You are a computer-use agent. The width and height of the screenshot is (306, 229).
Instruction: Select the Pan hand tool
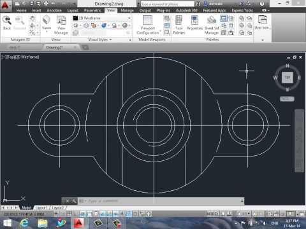point(32,18)
